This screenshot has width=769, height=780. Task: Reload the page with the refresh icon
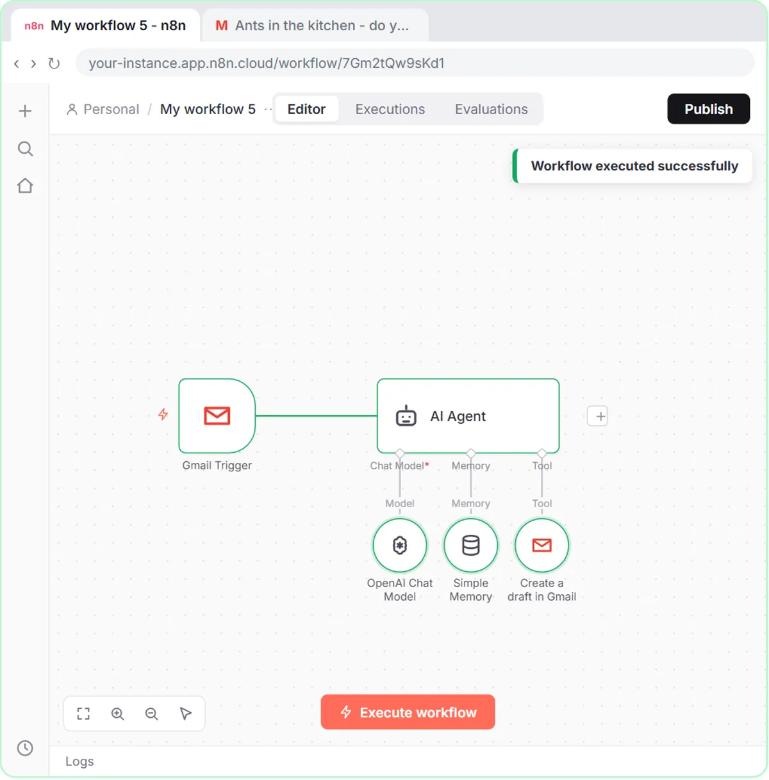[54, 63]
